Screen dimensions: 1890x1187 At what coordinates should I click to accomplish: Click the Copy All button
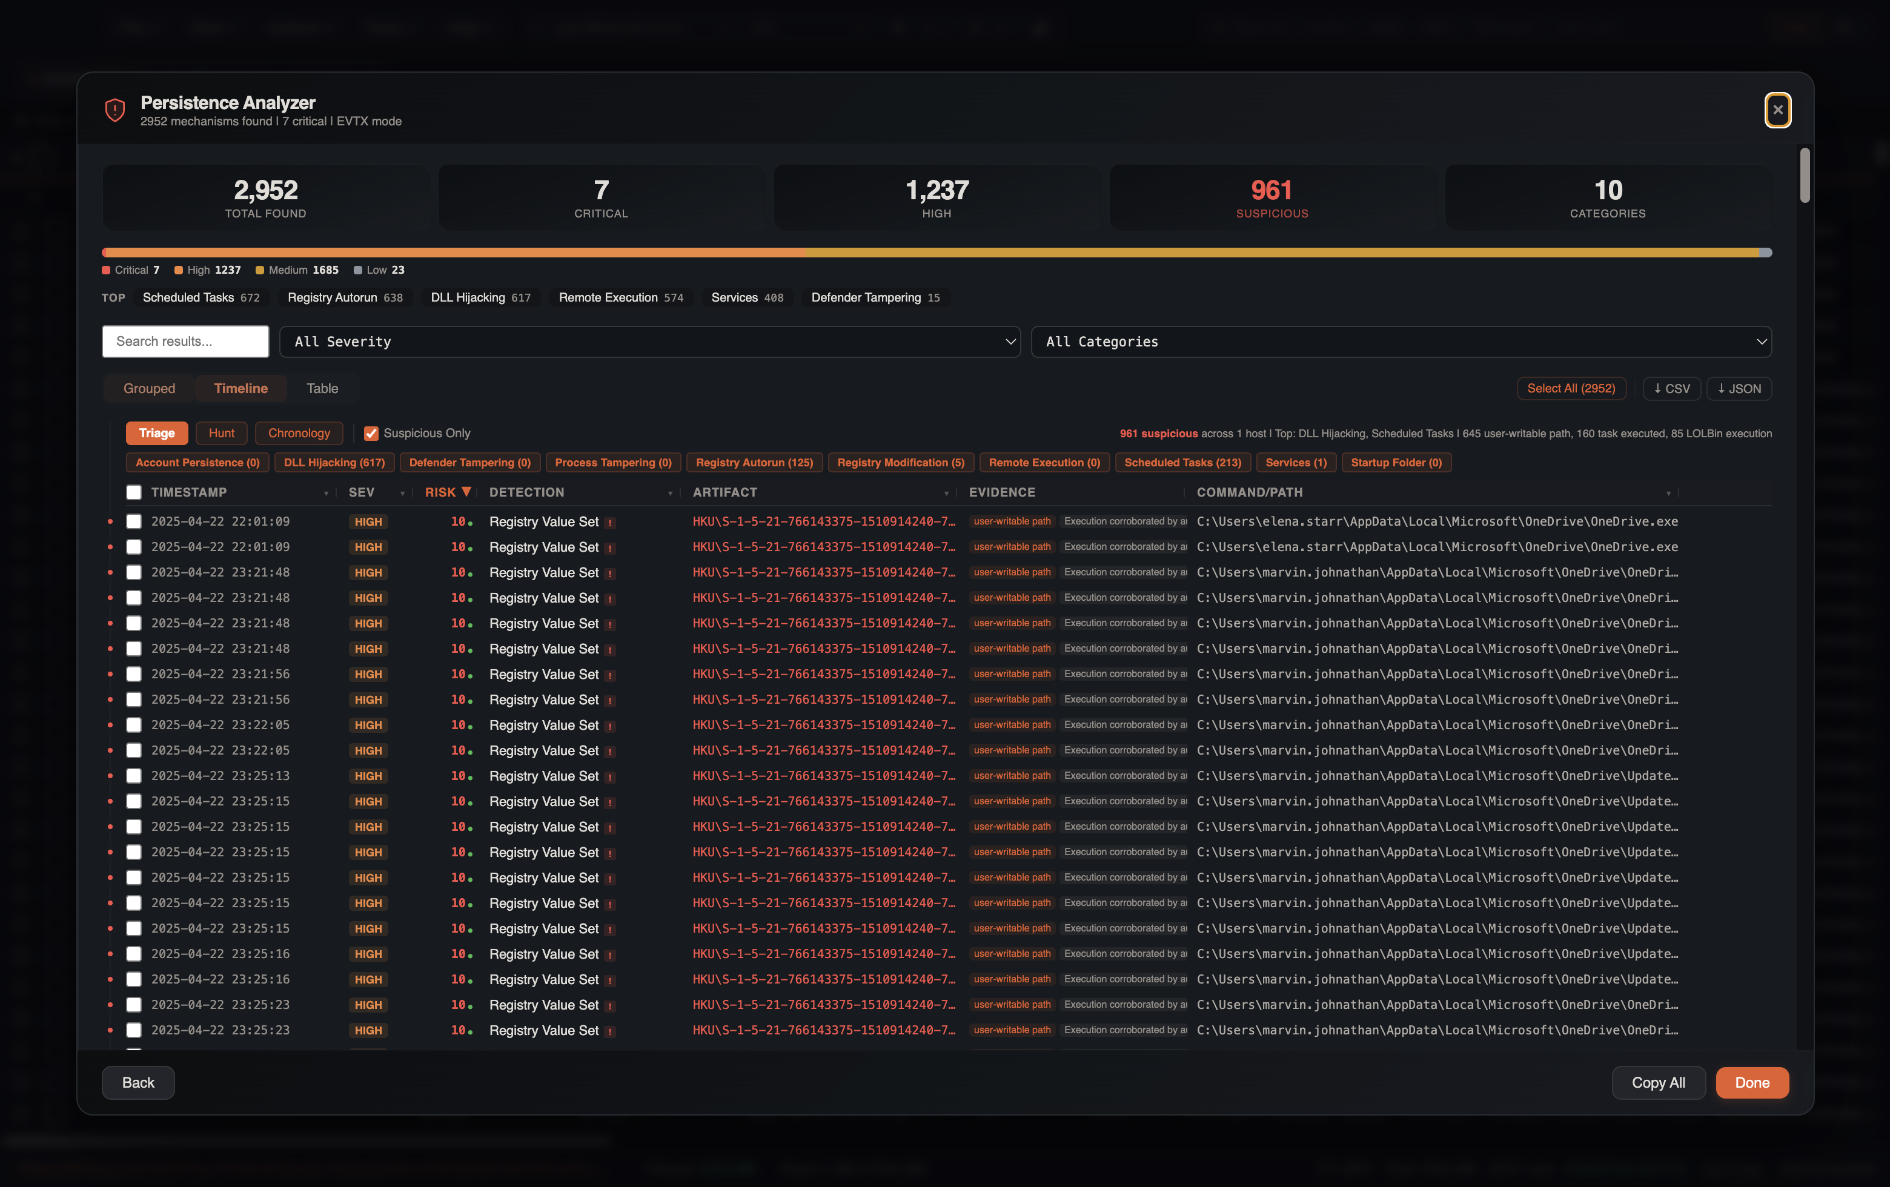[x=1659, y=1083]
